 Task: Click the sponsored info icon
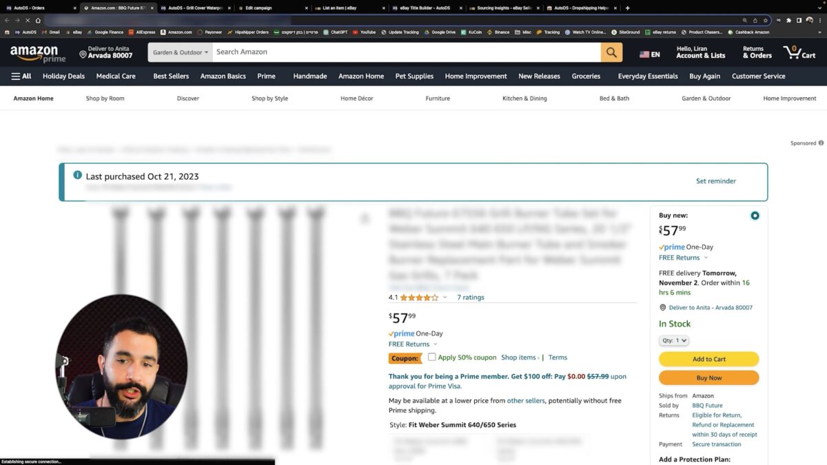[821, 143]
